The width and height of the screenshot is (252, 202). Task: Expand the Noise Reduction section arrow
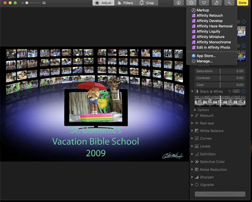point(192,170)
